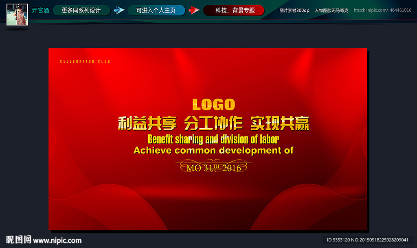417x248 pixels.
Task: Click the 可进入个人主页 button
Action: (156, 10)
